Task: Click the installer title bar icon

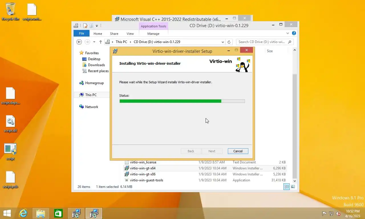Action: tap(115, 51)
